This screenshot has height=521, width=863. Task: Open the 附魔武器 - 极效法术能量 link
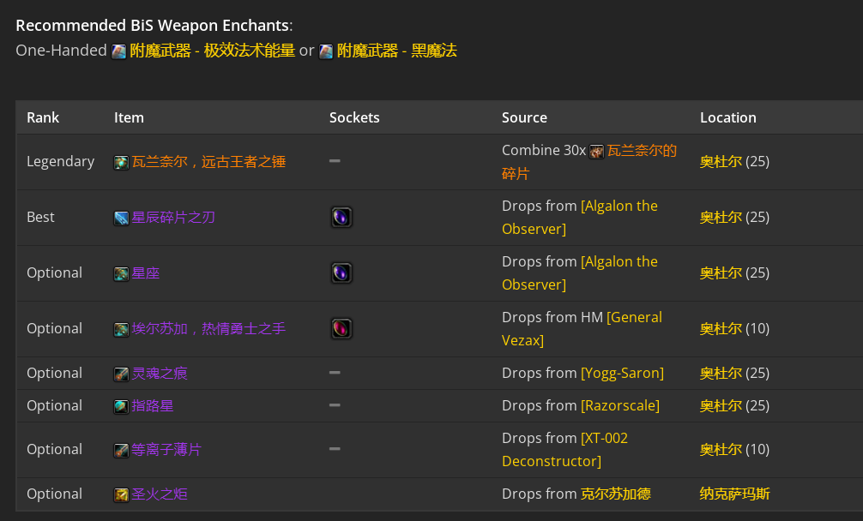coord(213,51)
